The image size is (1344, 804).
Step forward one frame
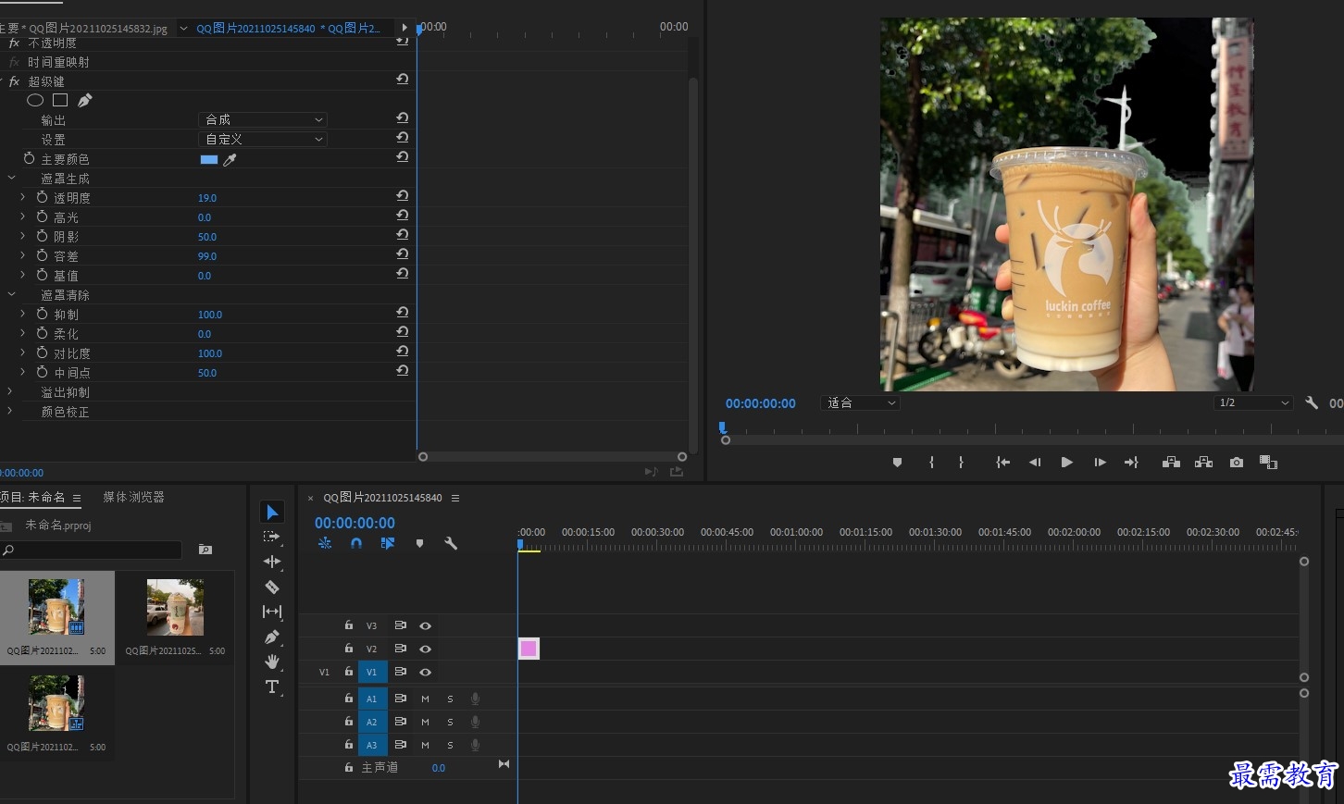(x=1100, y=462)
